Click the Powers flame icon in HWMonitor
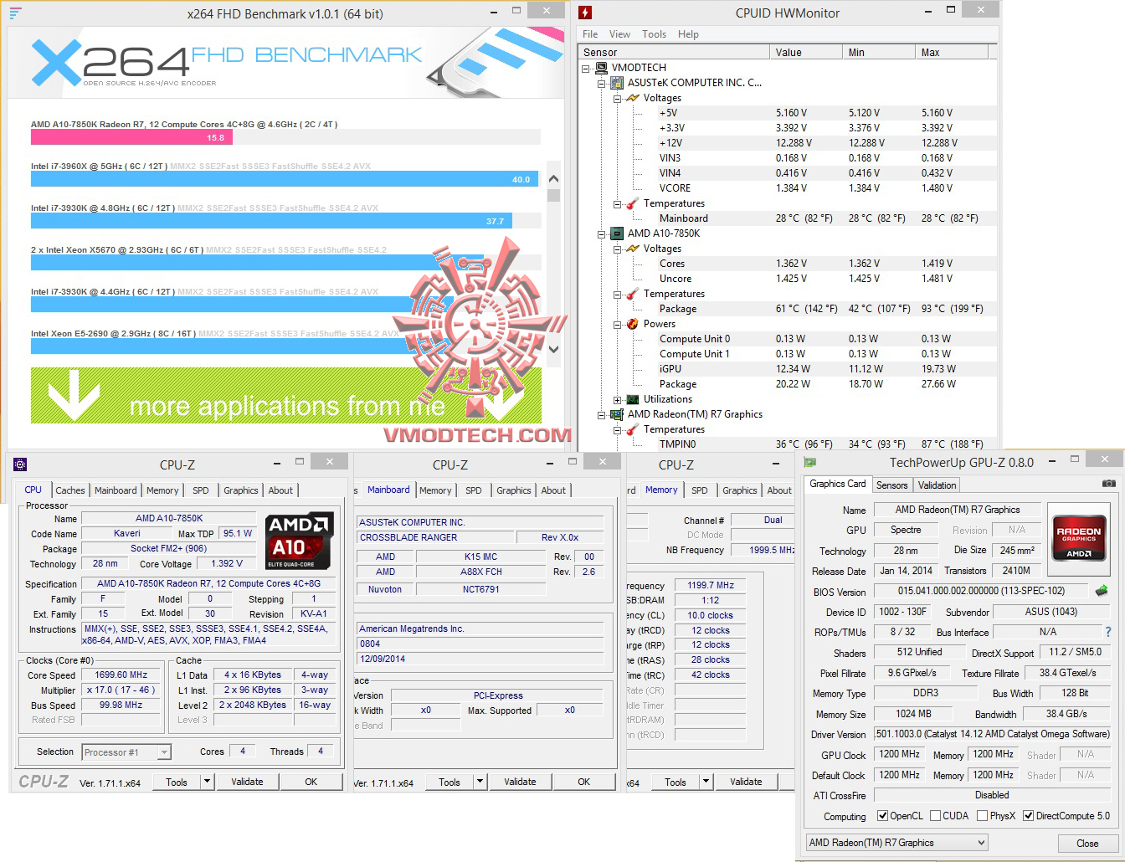This screenshot has height=862, width=1125. (x=633, y=324)
